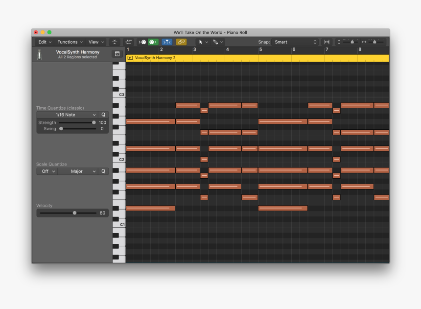The width and height of the screenshot is (421, 309).
Task: Open the View menu
Action: (96, 42)
